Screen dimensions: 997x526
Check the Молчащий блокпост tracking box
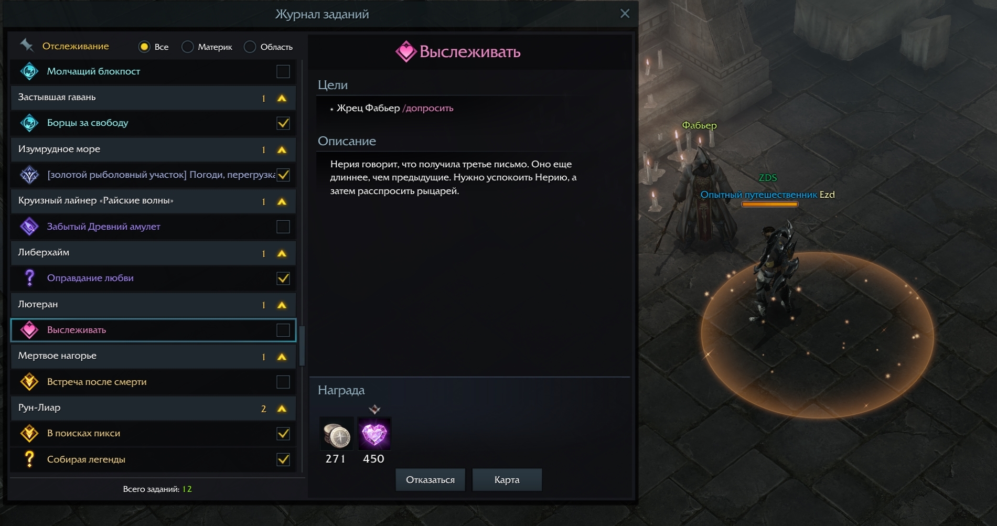[x=283, y=71]
